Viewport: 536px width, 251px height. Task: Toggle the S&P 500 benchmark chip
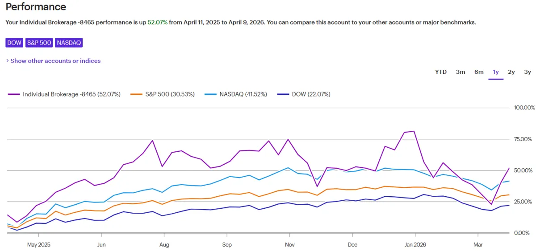pyautogui.click(x=39, y=43)
